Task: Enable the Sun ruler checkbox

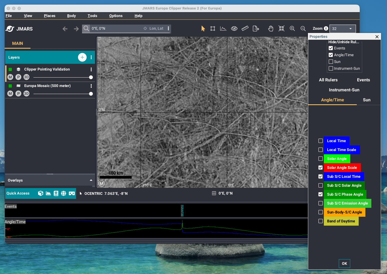Action: [x=331, y=62]
